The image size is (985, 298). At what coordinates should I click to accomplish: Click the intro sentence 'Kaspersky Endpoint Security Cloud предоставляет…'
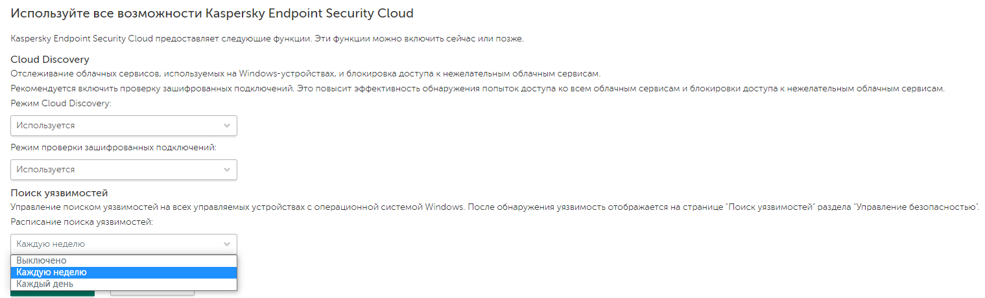(x=267, y=39)
